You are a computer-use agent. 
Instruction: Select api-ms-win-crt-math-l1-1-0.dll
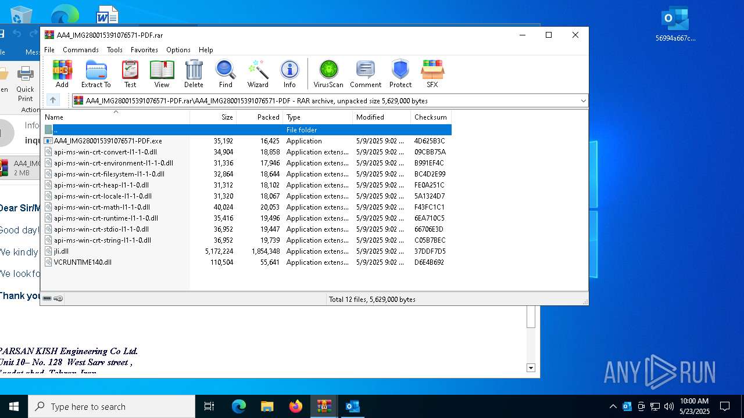[246, 207]
